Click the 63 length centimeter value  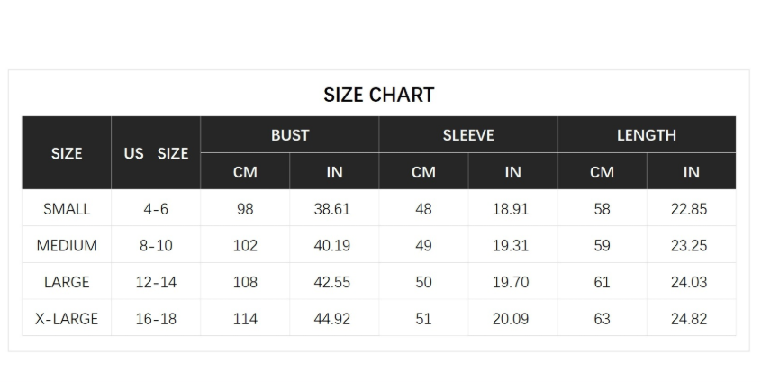click(x=602, y=319)
